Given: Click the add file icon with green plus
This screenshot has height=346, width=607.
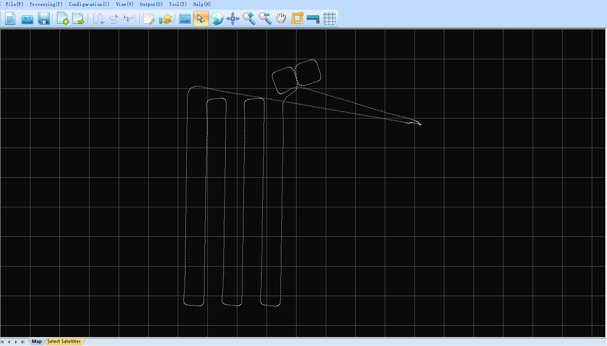Looking at the screenshot, I should [x=63, y=19].
